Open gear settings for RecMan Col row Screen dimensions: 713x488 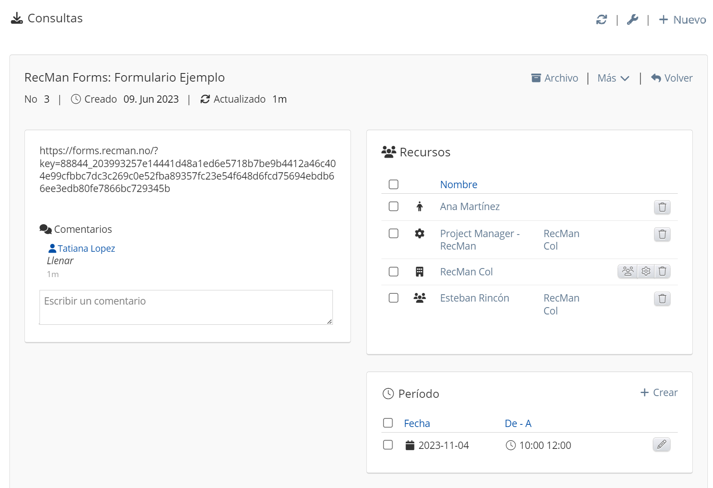pyautogui.click(x=646, y=271)
